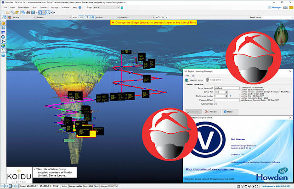Open the first Quantity dropdown
The width and height of the screenshot is (294, 189).
pos(54,17)
